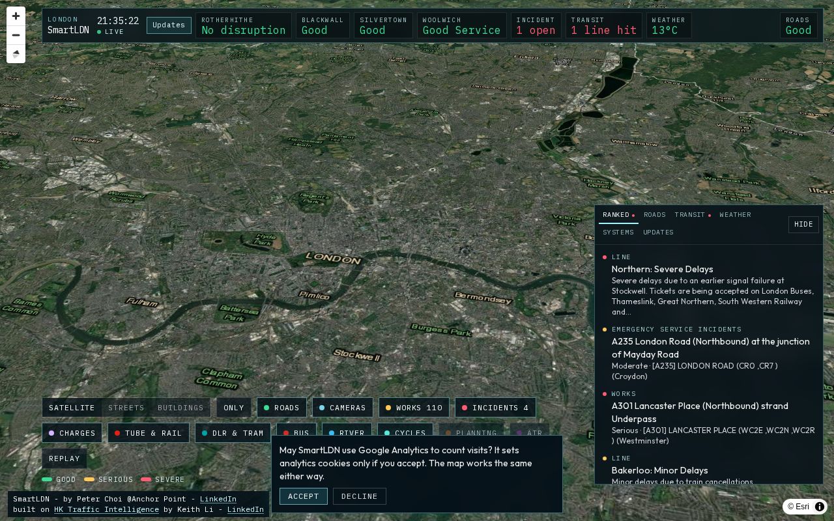Viewport: 834px width, 521px height.
Task: Click the Incident 1 open tile
Action: coord(536,26)
